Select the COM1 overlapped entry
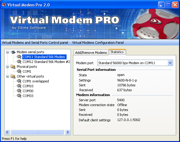Screen dimensions: 180x142 (36, 81)
